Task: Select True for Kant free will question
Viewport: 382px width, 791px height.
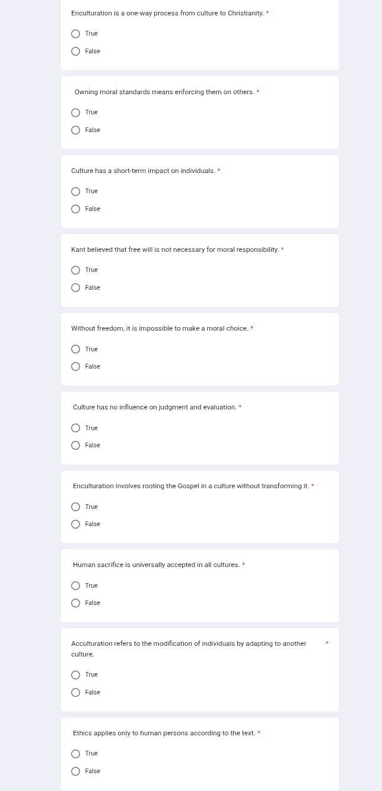Action: point(75,270)
